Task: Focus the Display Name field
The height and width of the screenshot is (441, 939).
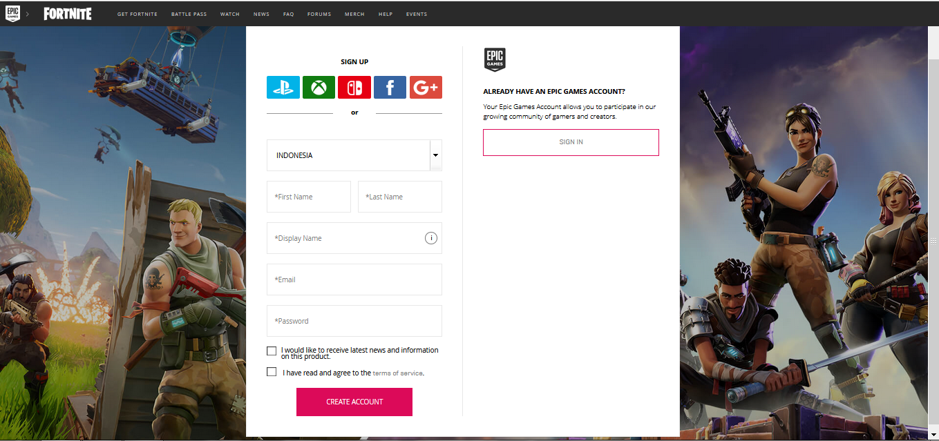Action: pos(354,238)
